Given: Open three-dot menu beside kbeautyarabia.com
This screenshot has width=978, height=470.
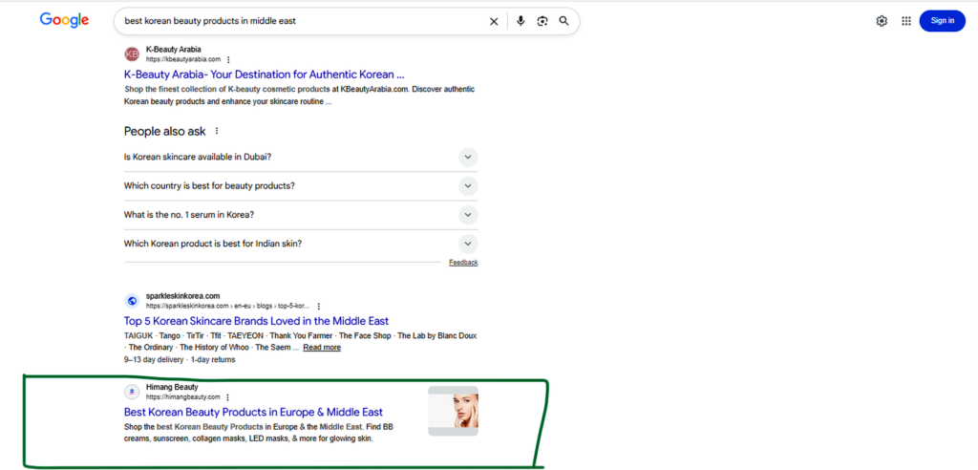Looking at the screenshot, I should (228, 59).
